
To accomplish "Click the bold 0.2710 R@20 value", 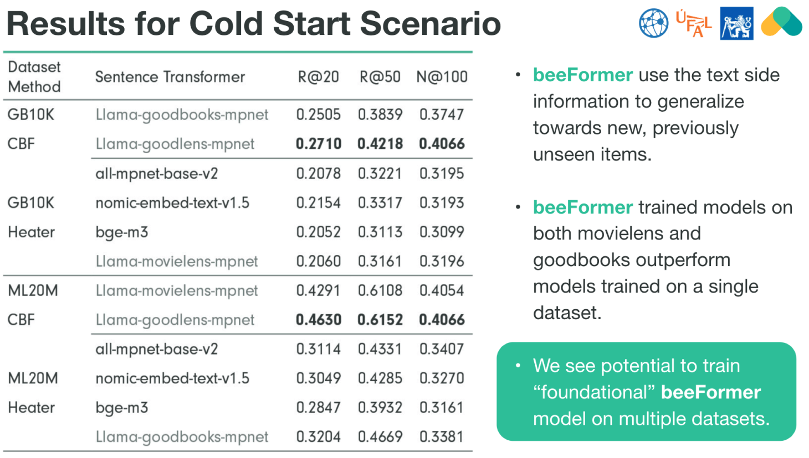I will click(x=318, y=144).
